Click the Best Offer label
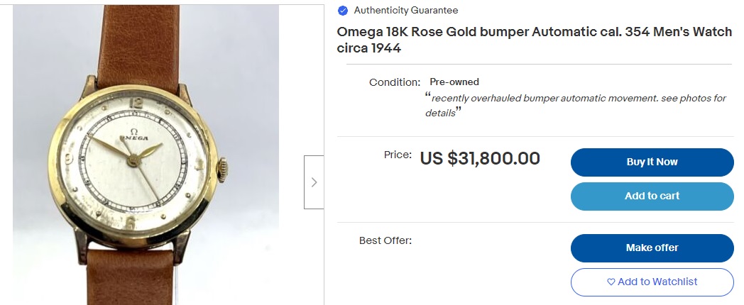Image resolution: width=744 pixels, height=305 pixels. click(x=385, y=240)
